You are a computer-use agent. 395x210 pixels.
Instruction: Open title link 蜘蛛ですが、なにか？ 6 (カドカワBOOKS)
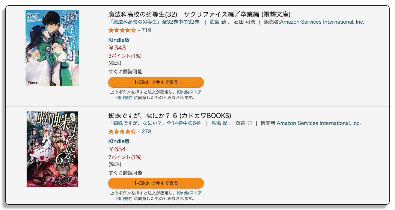pyautogui.click(x=170, y=115)
